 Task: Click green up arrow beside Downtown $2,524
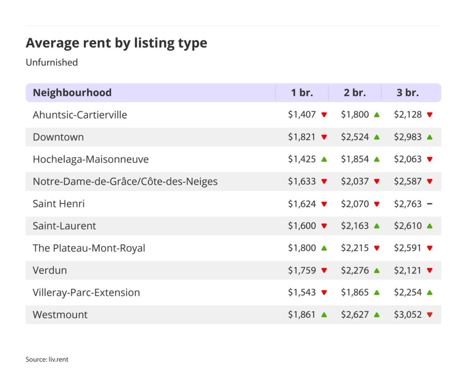[x=377, y=137]
